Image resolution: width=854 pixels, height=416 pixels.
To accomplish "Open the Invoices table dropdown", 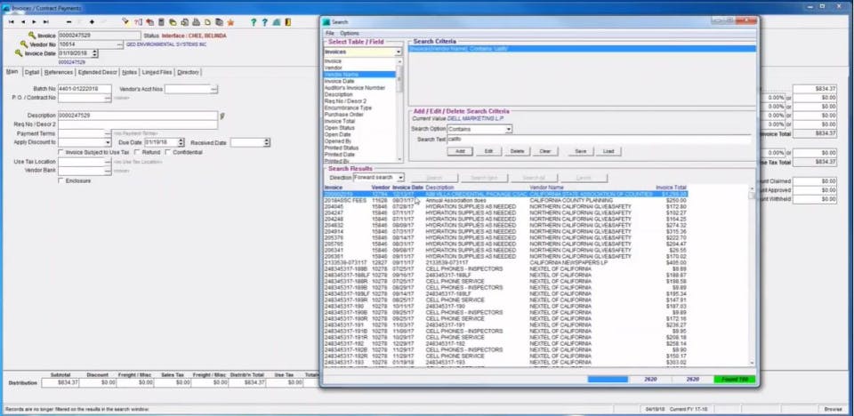I will 399,52.
